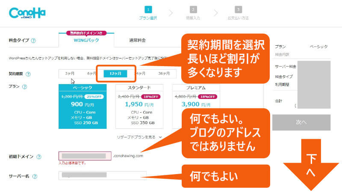Viewport: 342px width, 192px height.
Task: Click the 合計 summary label
Action: pyautogui.click(x=279, y=101)
